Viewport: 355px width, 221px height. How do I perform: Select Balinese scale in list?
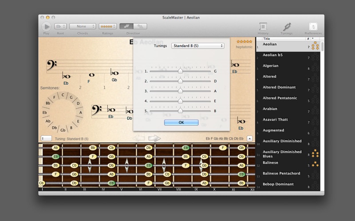coord(288,164)
